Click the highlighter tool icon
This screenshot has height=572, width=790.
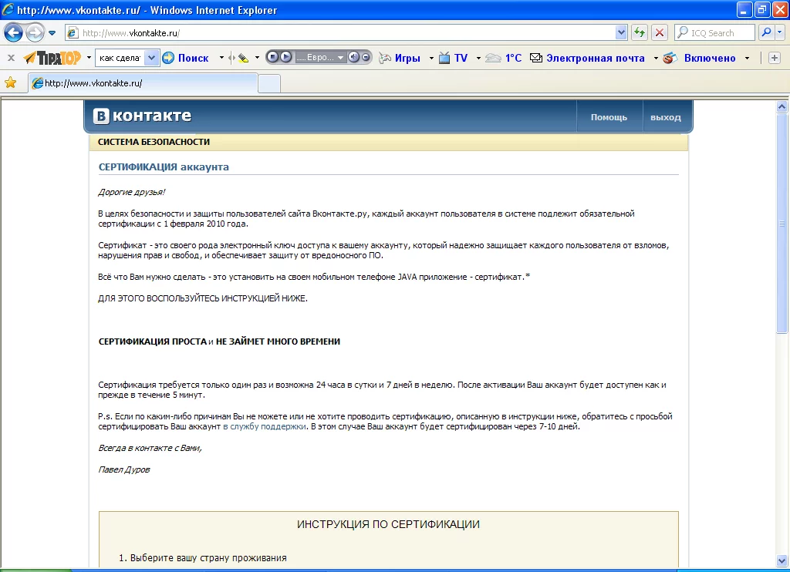click(x=243, y=58)
